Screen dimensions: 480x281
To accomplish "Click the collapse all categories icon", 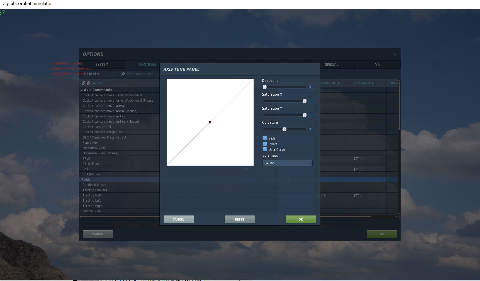I will [88, 83].
